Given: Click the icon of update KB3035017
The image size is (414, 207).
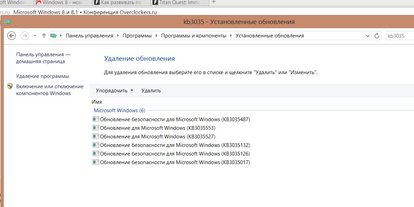Looking at the screenshot, I should pyautogui.click(x=96, y=162).
